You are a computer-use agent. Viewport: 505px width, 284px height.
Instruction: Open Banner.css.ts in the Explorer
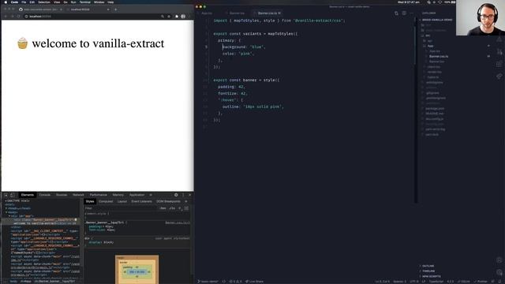click(439, 56)
